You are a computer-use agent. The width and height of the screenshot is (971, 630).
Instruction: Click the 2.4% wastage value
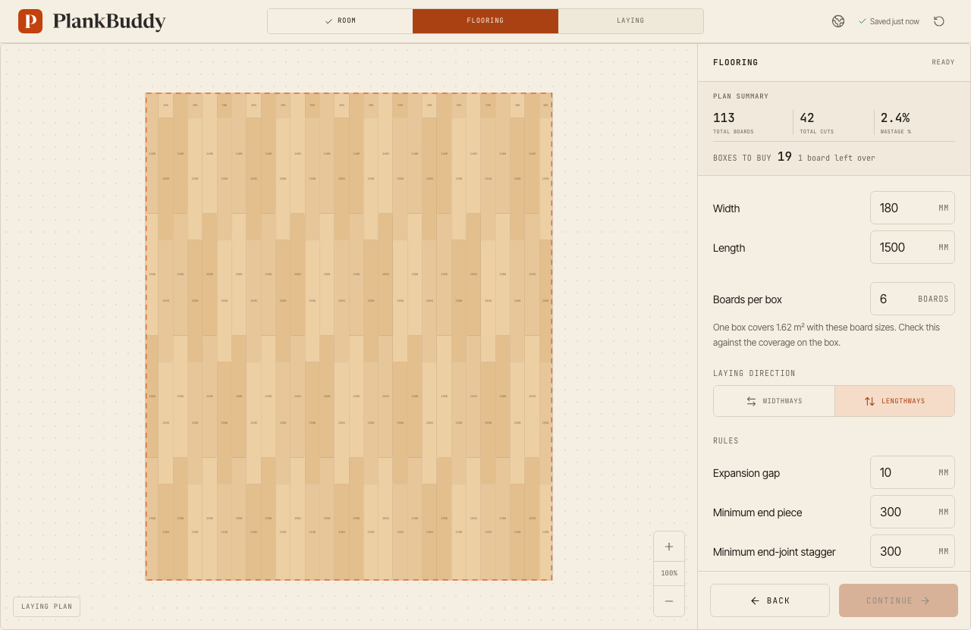[x=895, y=118]
